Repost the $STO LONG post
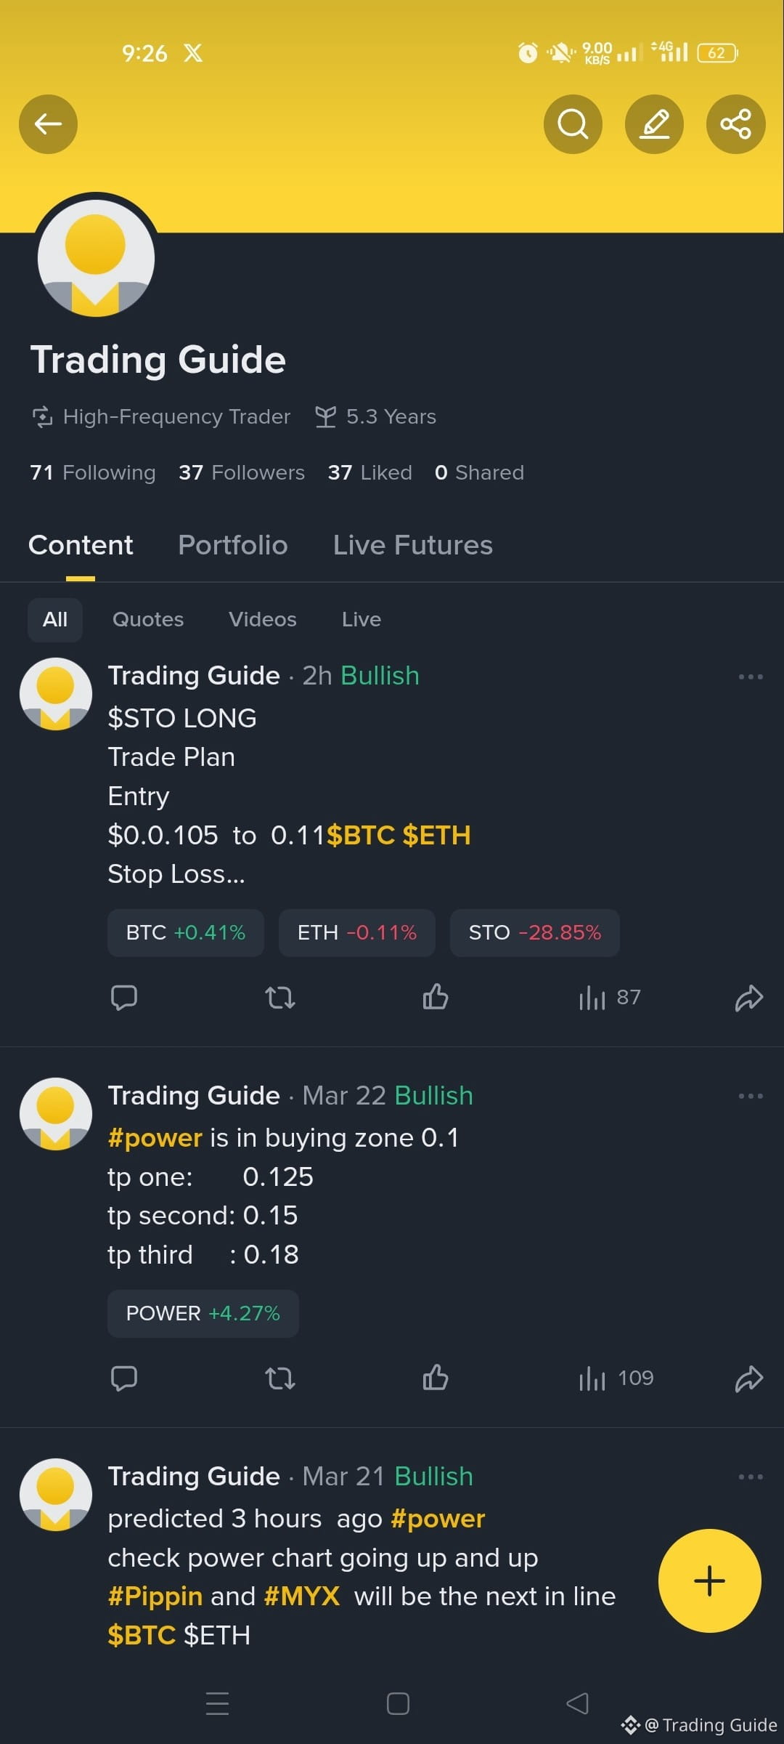The width and height of the screenshot is (784, 1744). pos(280,998)
